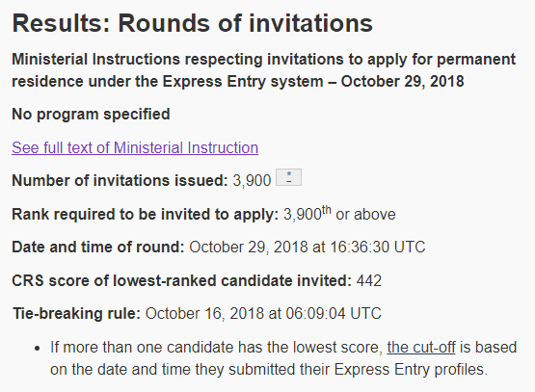Click the Date and time of round label
Image resolution: width=535 pixels, height=392 pixels.
coord(98,248)
